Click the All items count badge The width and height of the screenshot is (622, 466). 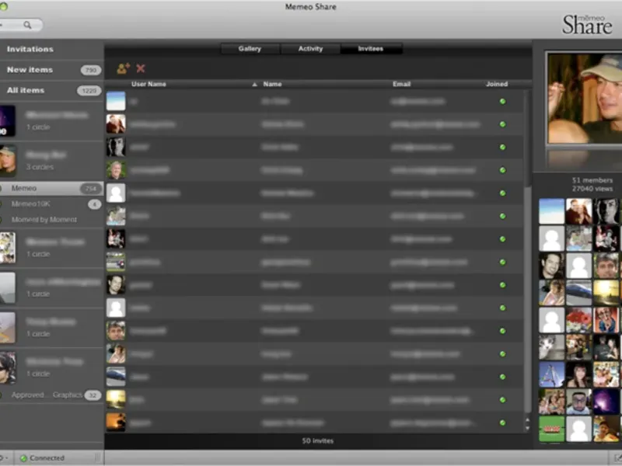(89, 91)
